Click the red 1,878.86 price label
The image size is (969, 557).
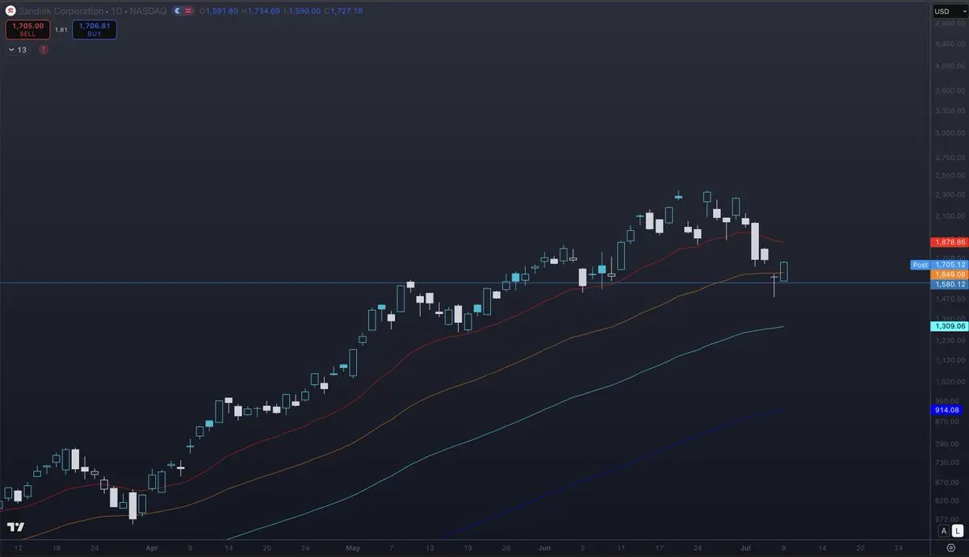coord(949,242)
